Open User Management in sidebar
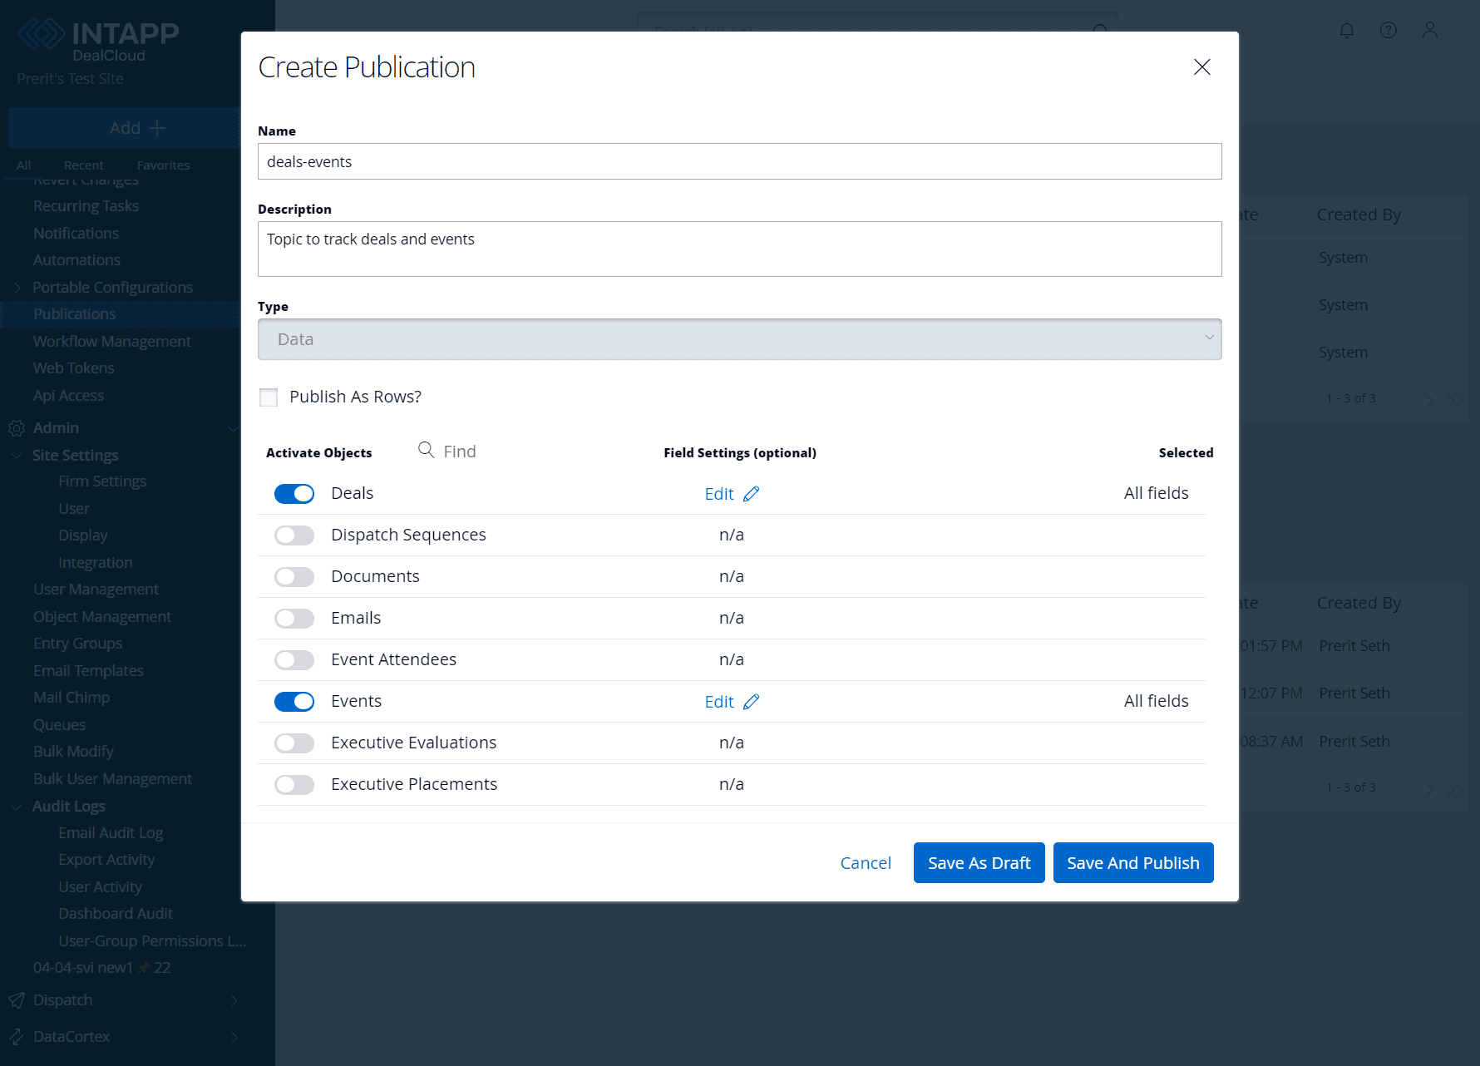 96,590
